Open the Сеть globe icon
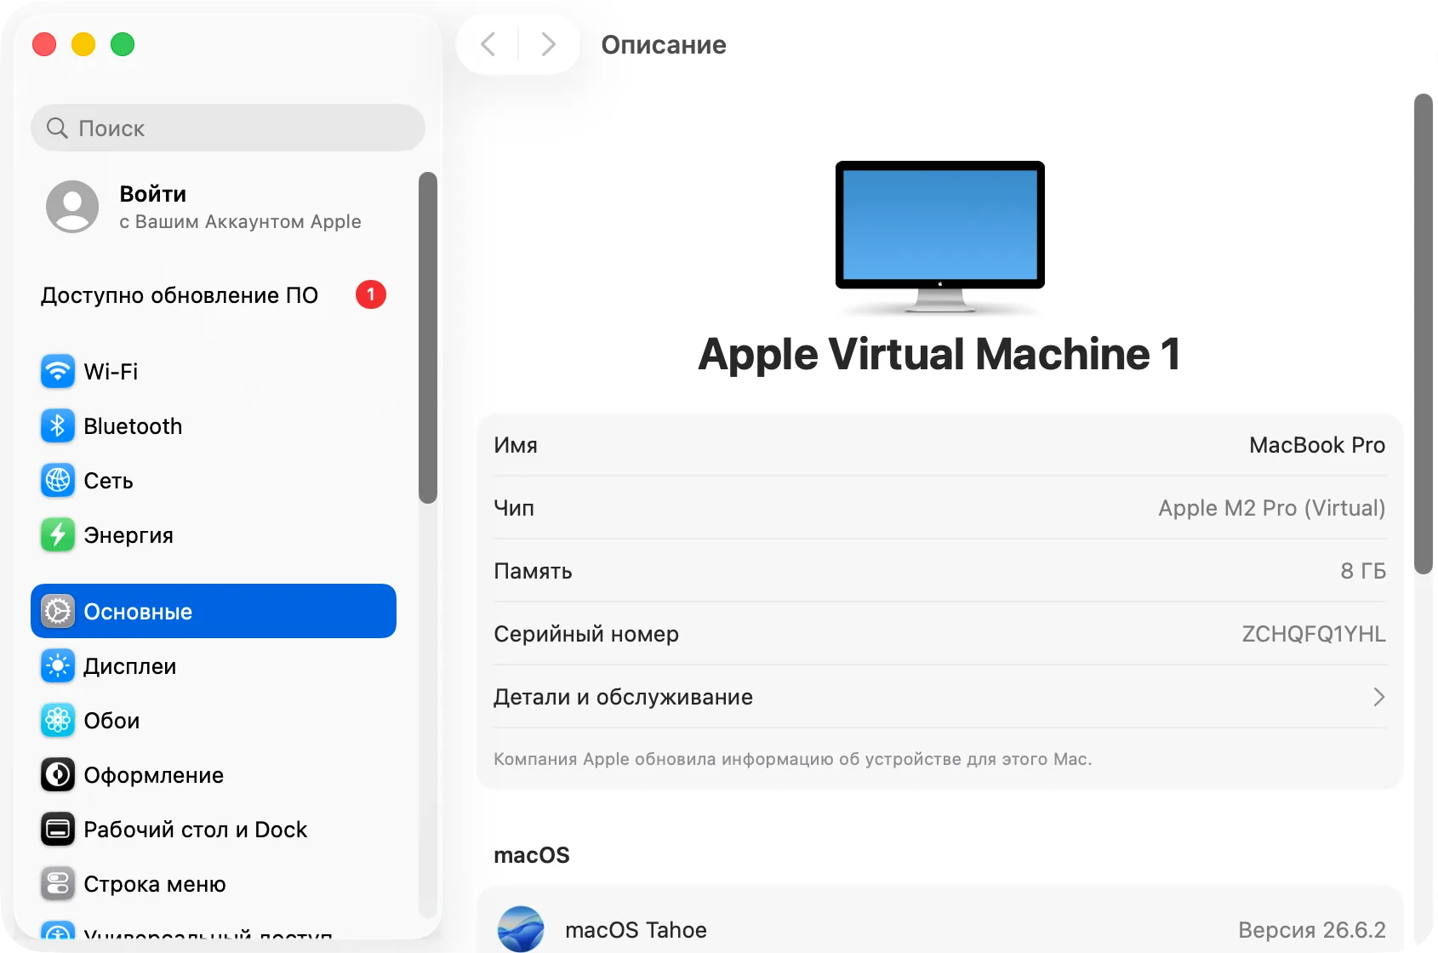The image size is (1438, 953). click(x=58, y=481)
